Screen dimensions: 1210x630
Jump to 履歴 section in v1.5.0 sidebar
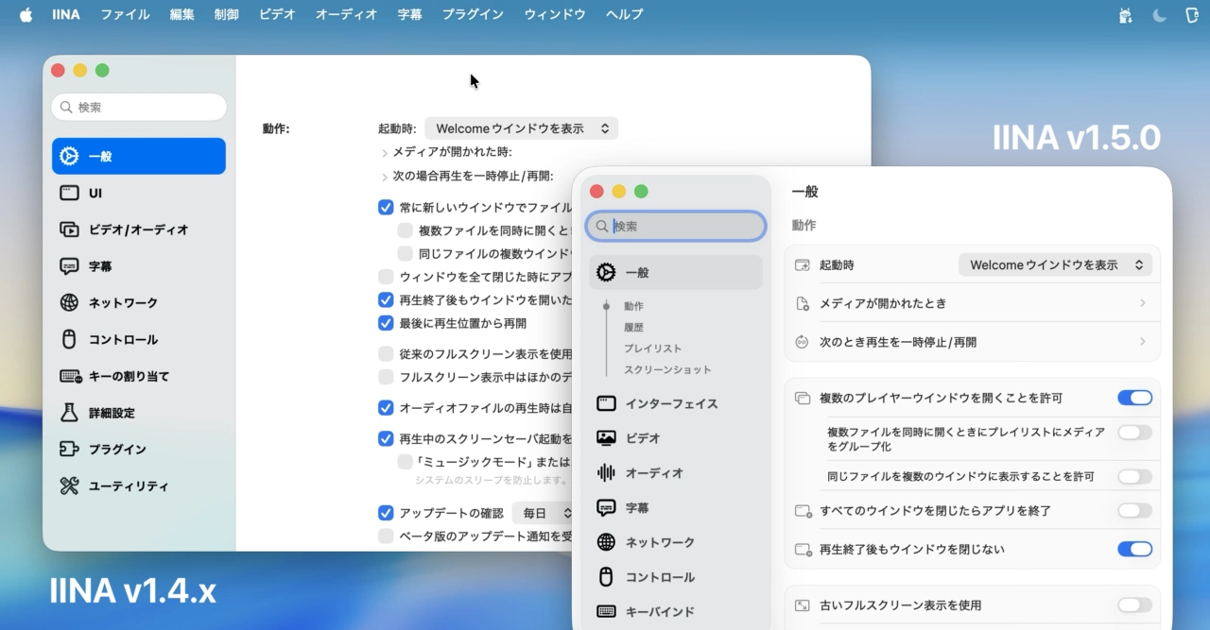[633, 328]
